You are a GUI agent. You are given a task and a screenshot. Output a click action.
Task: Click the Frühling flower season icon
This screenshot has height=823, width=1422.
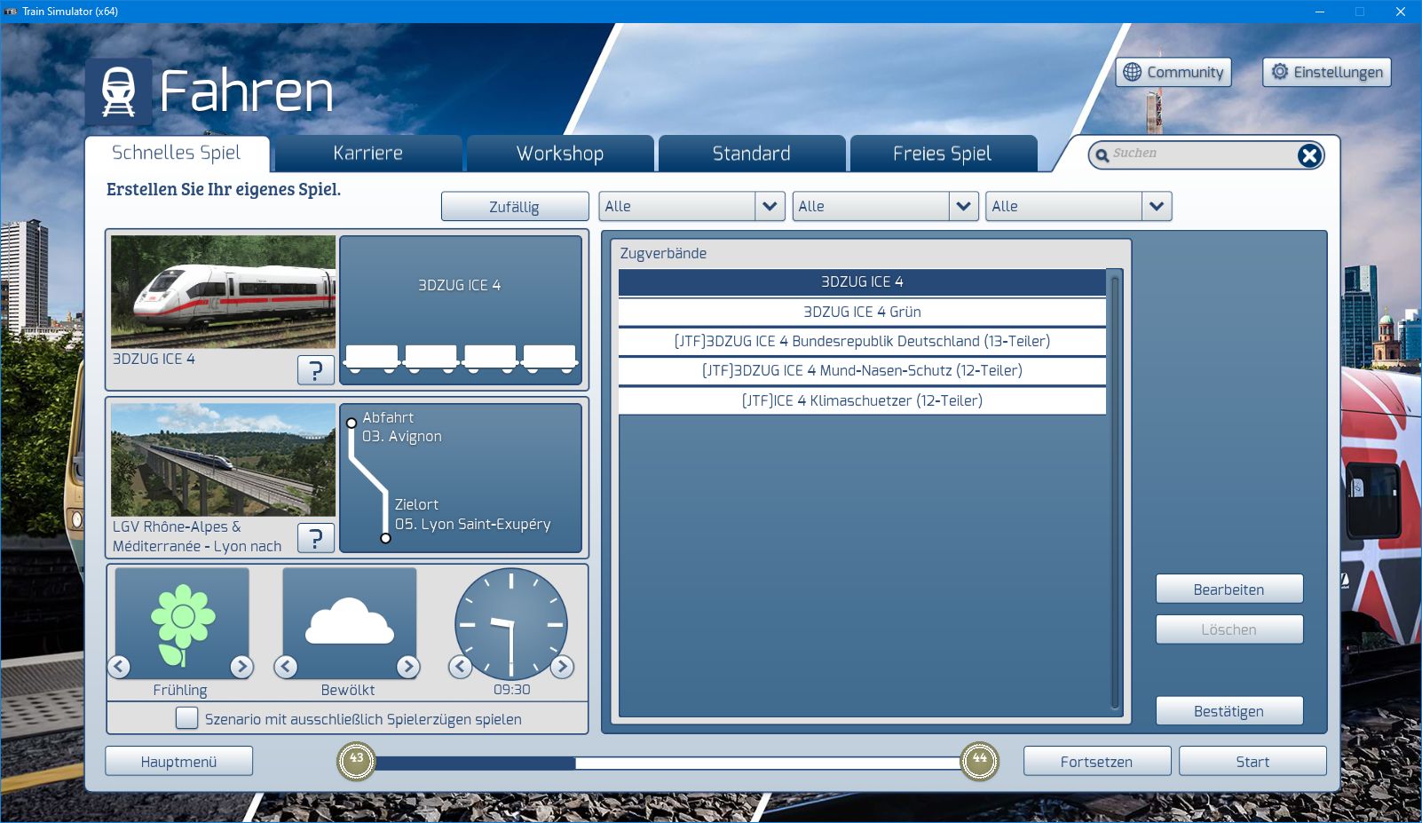[x=182, y=624]
